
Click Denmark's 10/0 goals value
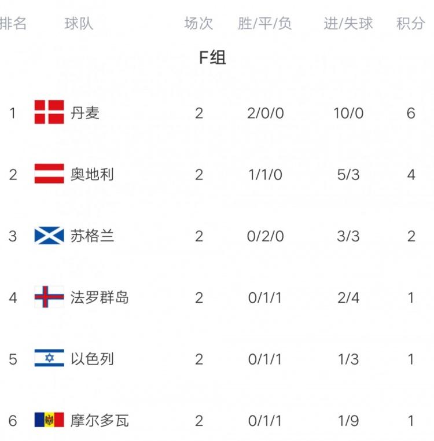tap(348, 112)
